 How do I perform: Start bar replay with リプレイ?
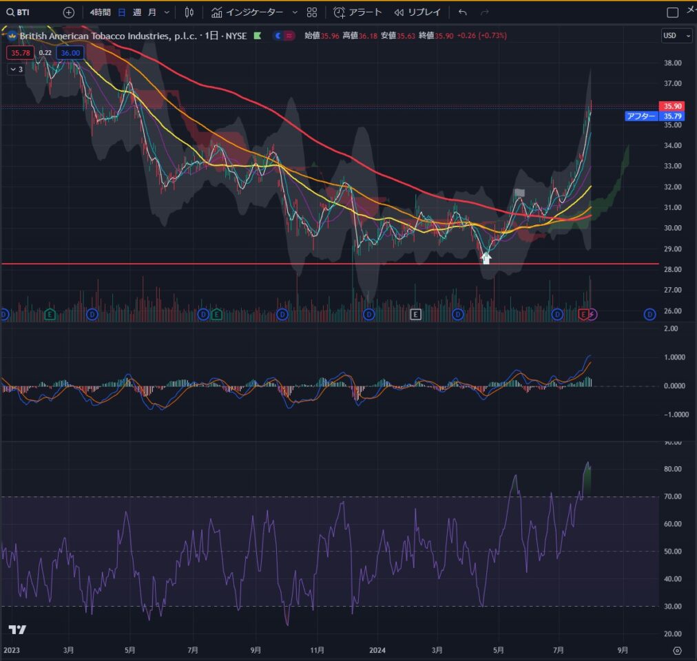pos(417,12)
